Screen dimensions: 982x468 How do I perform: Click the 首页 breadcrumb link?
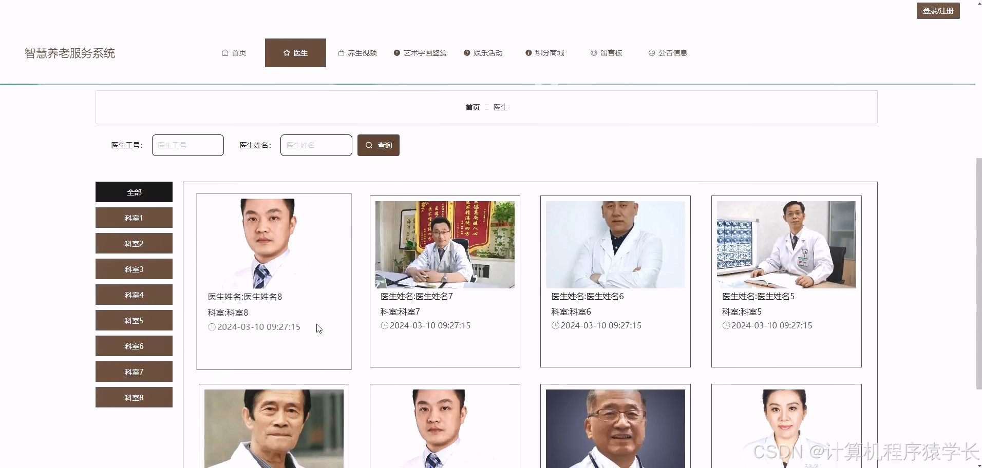pos(471,107)
